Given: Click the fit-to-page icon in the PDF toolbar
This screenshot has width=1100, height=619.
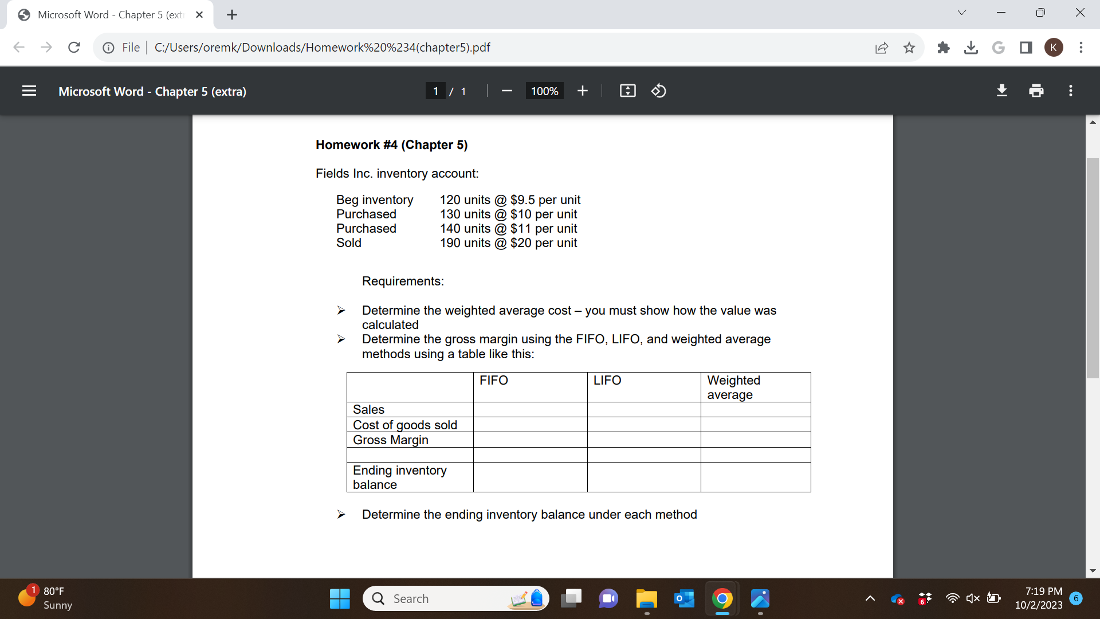Looking at the screenshot, I should pyautogui.click(x=627, y=91).
